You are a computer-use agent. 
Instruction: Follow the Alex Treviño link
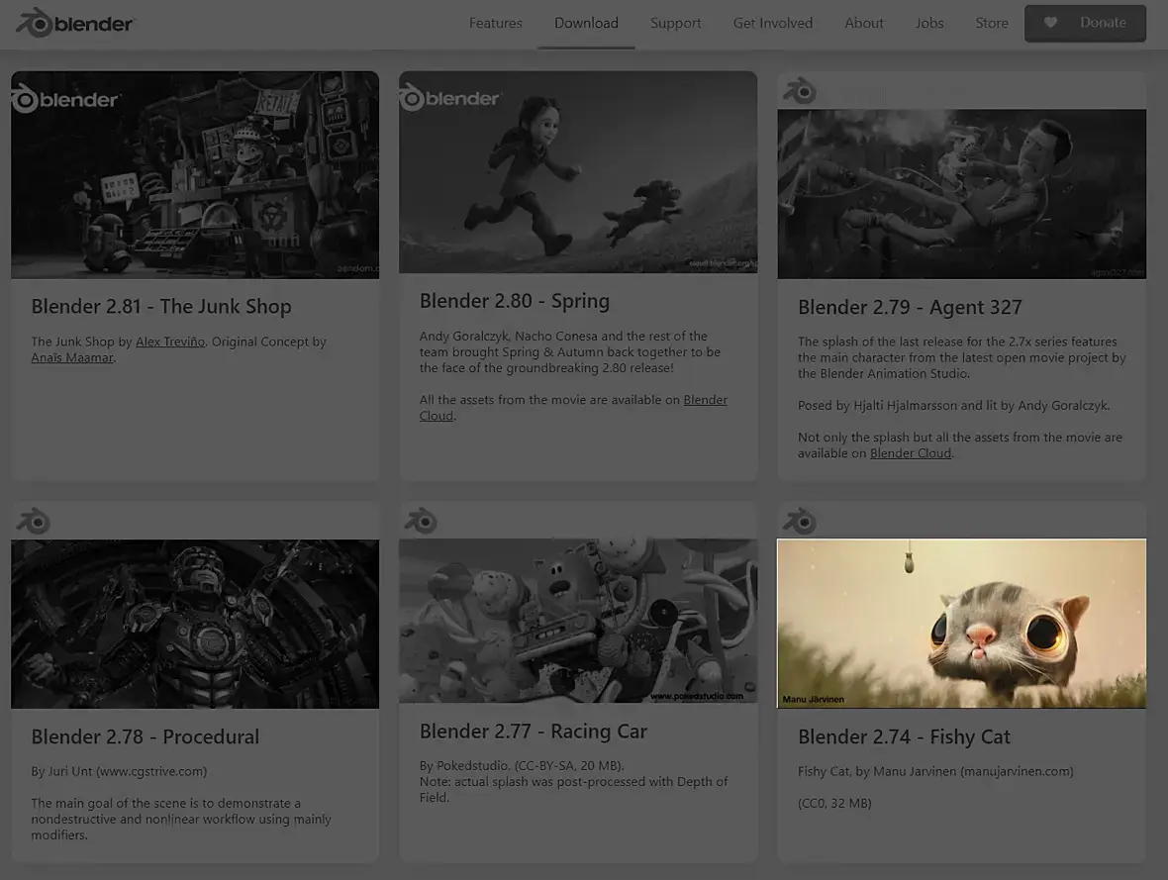pyautogui.click(x=170, y=342)
